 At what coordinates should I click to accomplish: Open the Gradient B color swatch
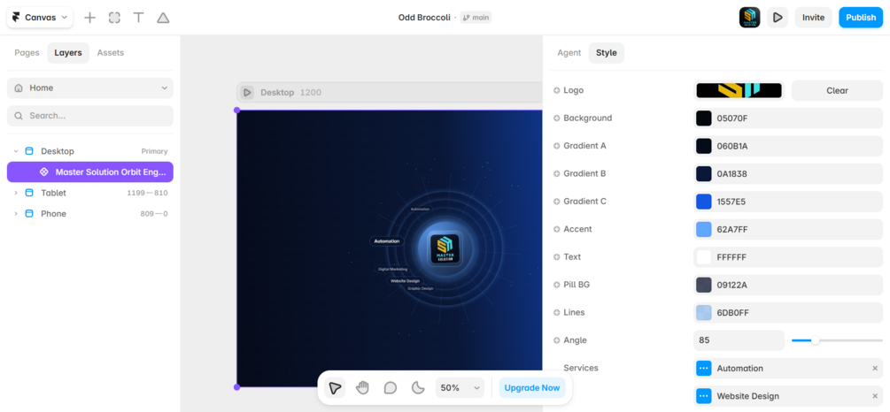click(x=704, y=174)
